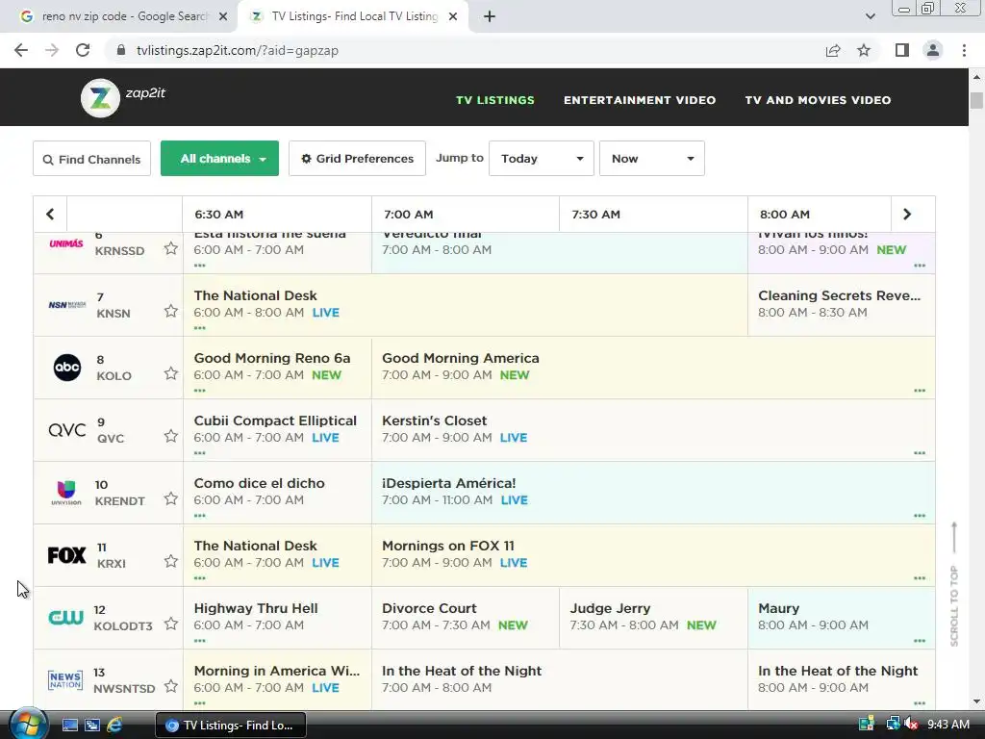Click Scroll to Top arrow
This screenshot has width=985, height=739.
(x=954, y=583)
